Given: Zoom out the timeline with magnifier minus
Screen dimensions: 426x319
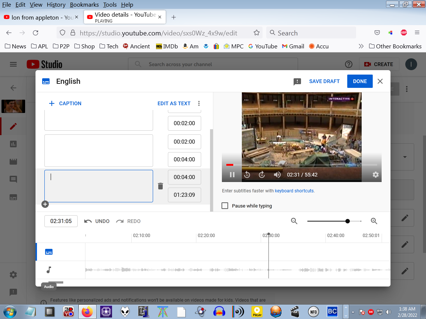Looking at the screenshot, I should 294,221.
